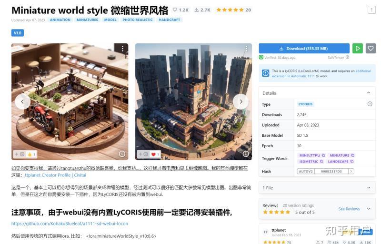Click the Downloads value 2,745

pos(301,114)
